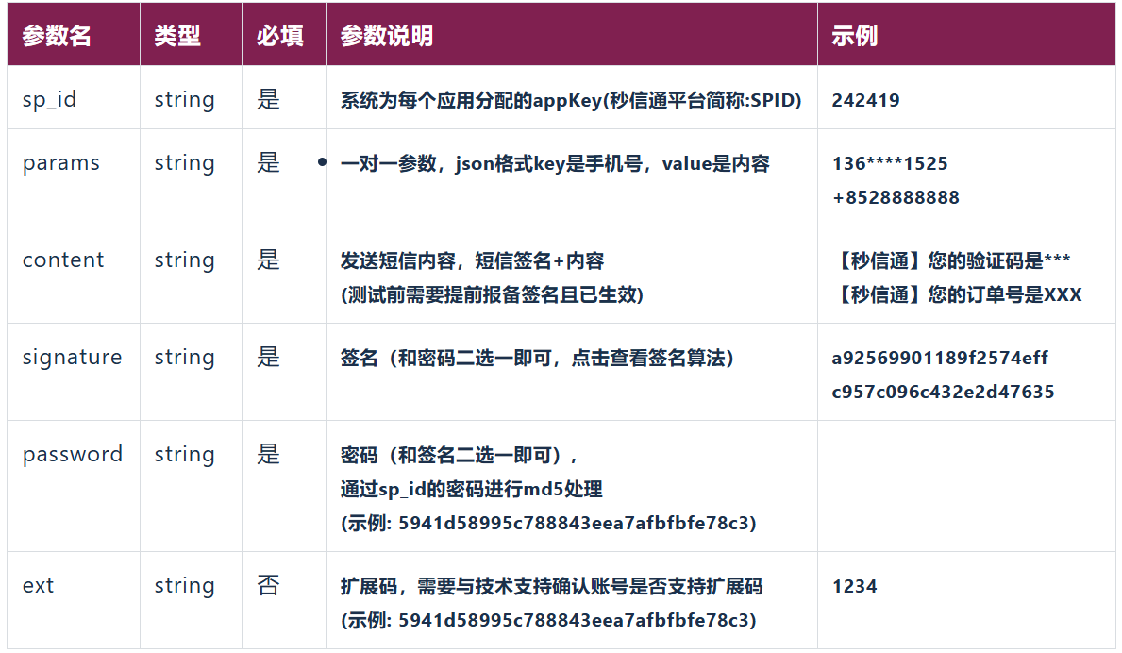
Task: Click the bullet dot beside params description
Action: [322, 163]
